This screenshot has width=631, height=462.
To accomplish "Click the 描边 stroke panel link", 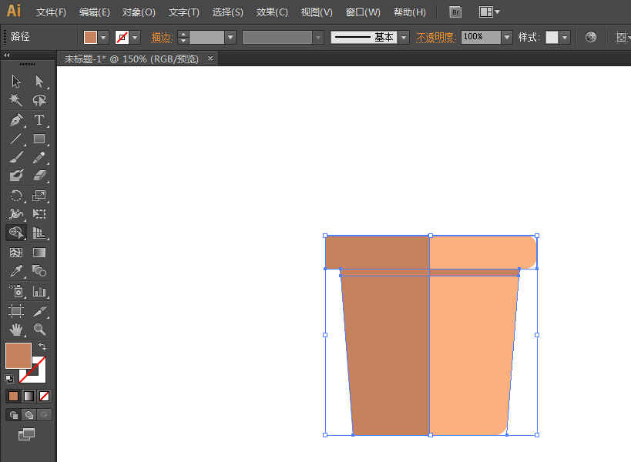I will tap(162, 38).
